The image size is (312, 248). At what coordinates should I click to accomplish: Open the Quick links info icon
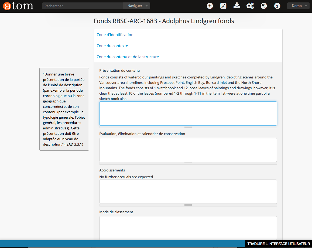tap(277, 6)
